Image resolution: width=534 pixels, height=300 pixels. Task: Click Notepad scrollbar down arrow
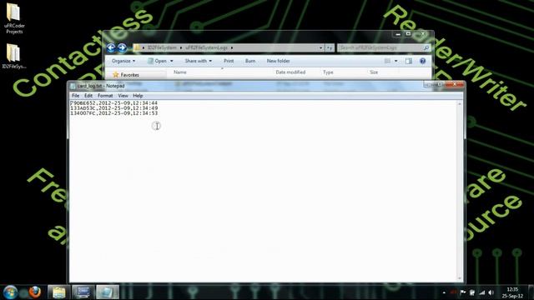(x=460, y=278)
